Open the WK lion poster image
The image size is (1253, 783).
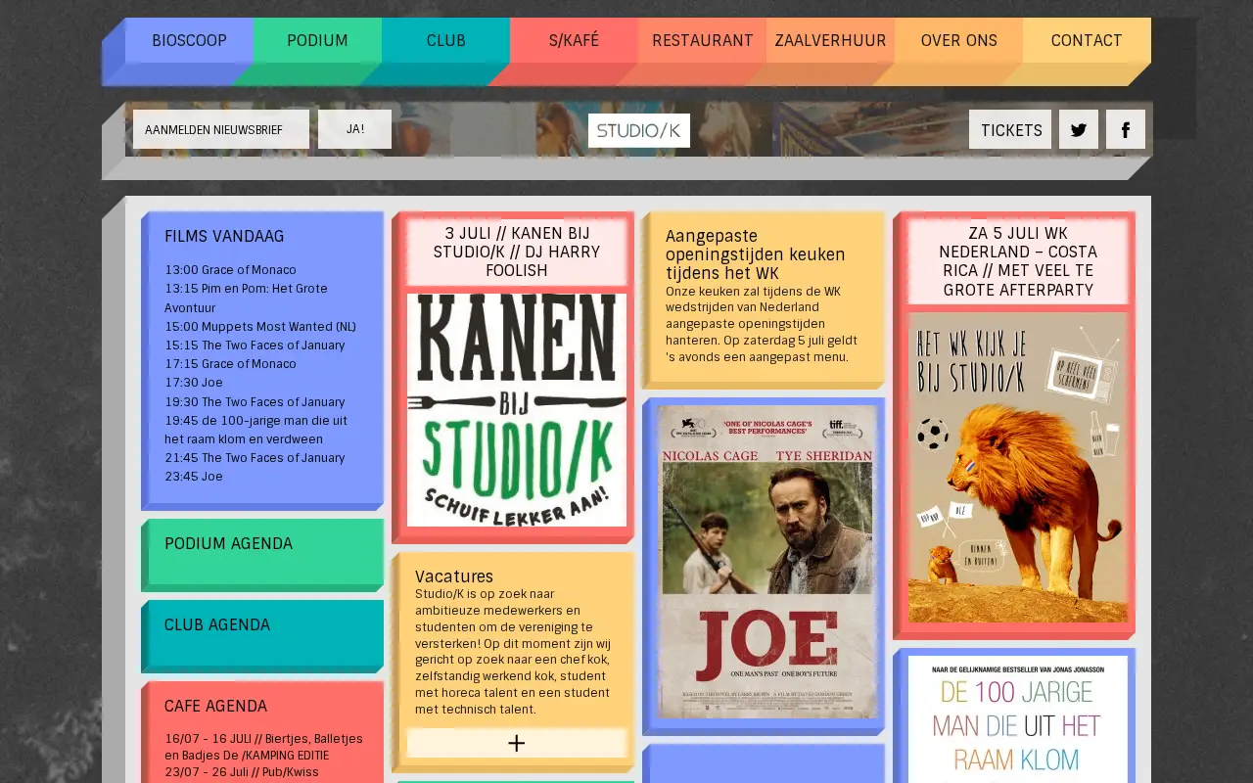pyautogui.click(x=1018, y=467)
